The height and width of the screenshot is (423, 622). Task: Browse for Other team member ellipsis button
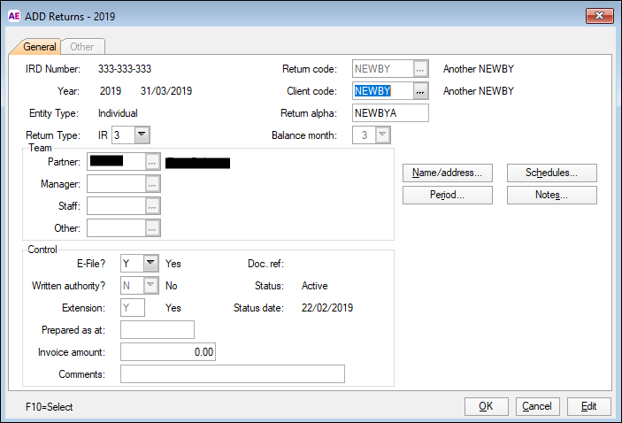(153, 228)
